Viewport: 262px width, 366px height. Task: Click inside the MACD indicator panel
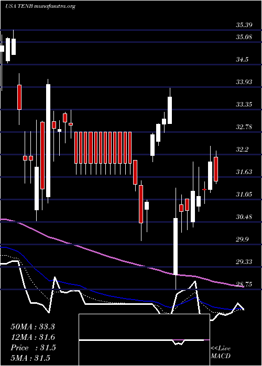144,340
